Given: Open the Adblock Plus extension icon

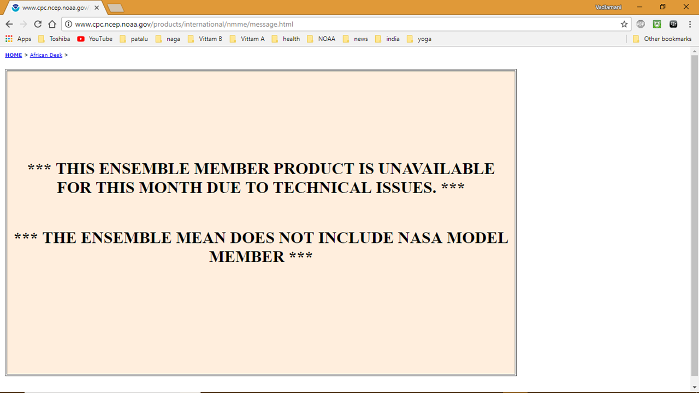Looking at the screenshot, I should click(x=641, y=24).
